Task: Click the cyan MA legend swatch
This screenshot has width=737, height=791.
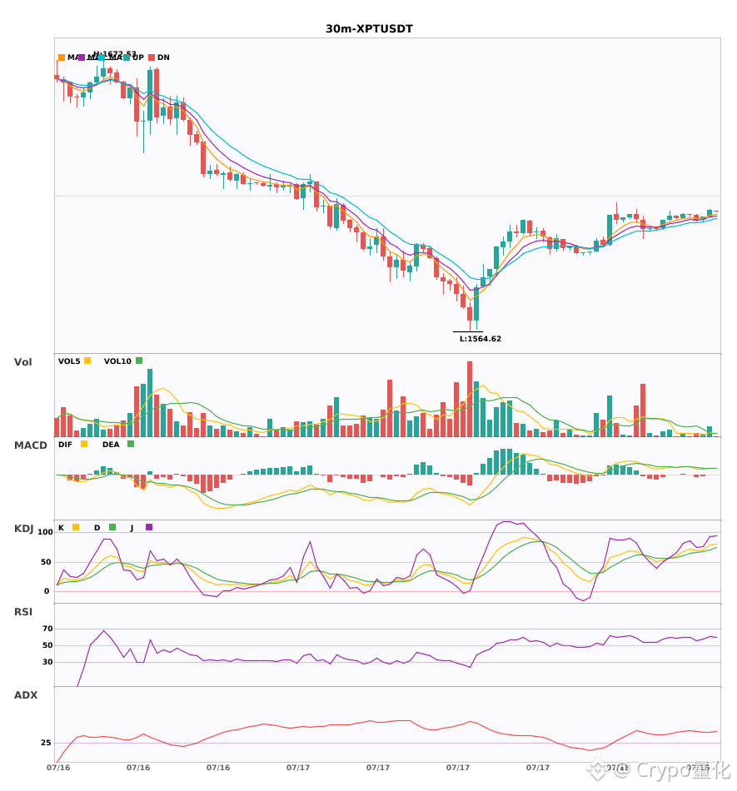Action: [x=102, y=57]
